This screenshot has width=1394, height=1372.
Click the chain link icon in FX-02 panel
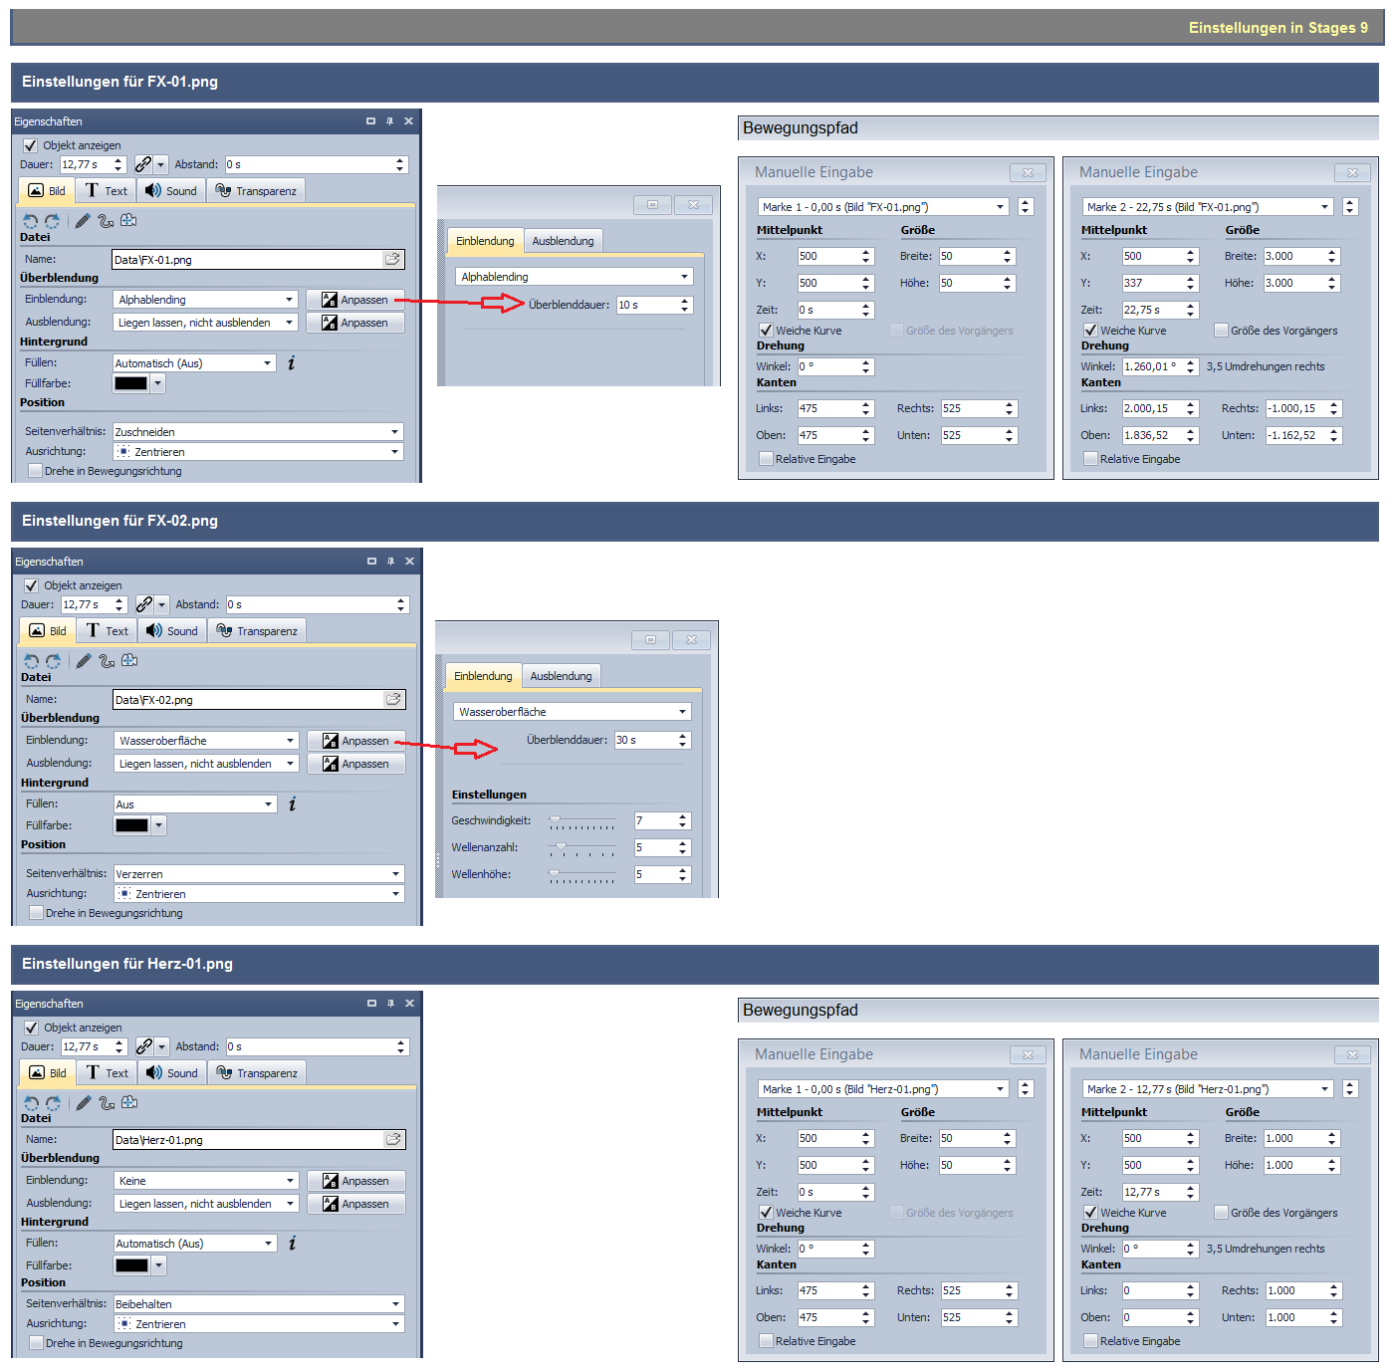(144, 604)
